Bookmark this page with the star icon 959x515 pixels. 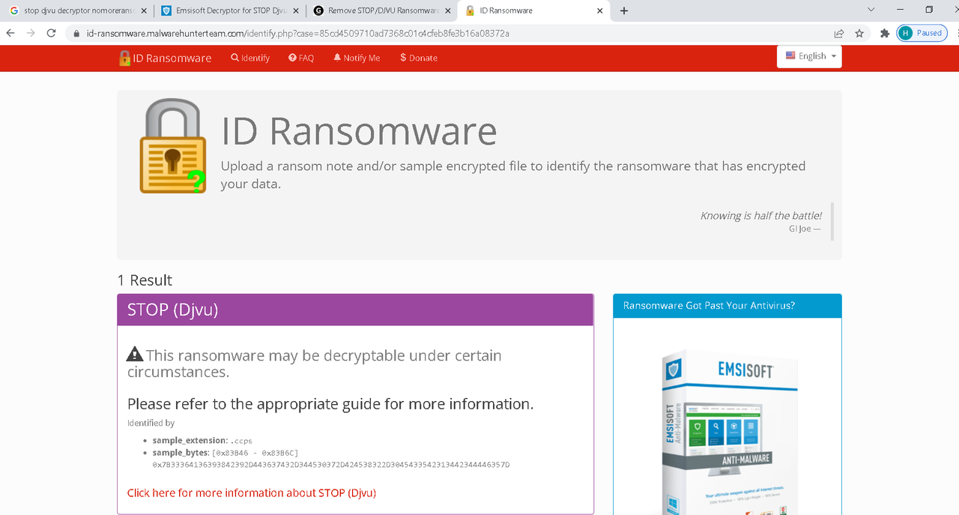point(859,33)
